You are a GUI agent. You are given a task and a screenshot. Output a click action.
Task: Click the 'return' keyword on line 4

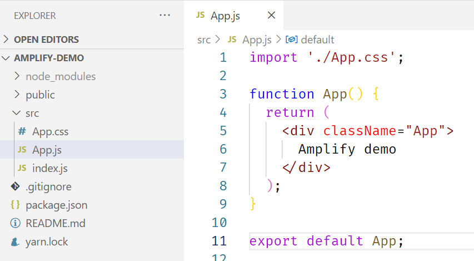[290, 112]
